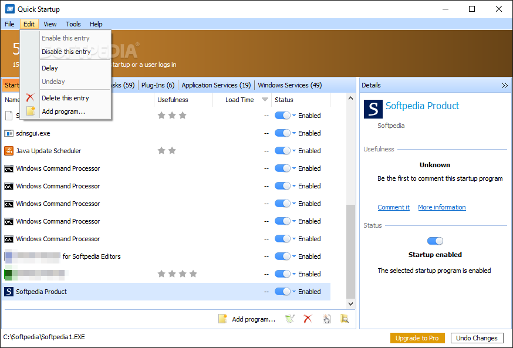Viewport: 513px width, 348px height.
Task: Sort by the Usefulness column header
Action: coord(184,100)
